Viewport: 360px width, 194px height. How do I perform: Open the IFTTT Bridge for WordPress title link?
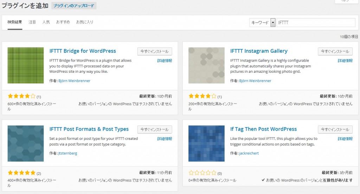point(83,51)
